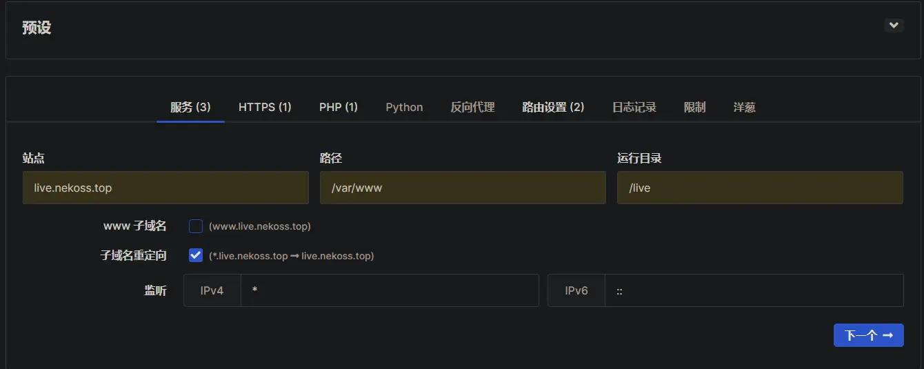The height and width of the screenshot is (369, 924).
Task: Open the PHP (1) tab
Action: click(338, 107)
